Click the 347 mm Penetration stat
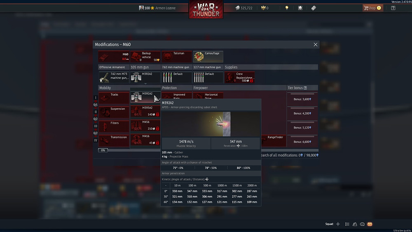This screenshot has height=232, width=412. [x=236, y=143]
